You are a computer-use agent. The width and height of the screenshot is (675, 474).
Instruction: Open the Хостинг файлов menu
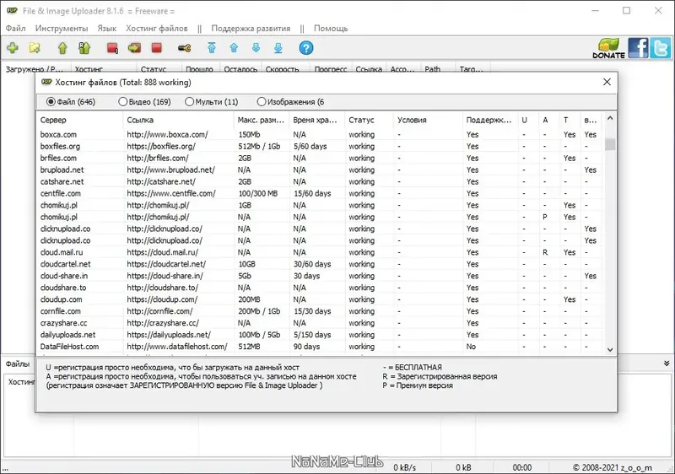[x=157, y=29]
